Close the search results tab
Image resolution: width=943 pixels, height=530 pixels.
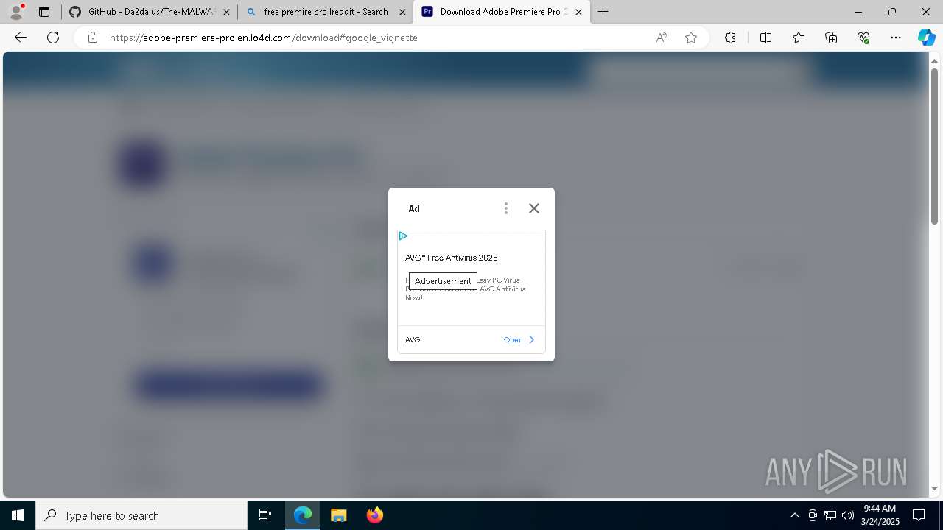pyautogui.click(x=402, y=12)
